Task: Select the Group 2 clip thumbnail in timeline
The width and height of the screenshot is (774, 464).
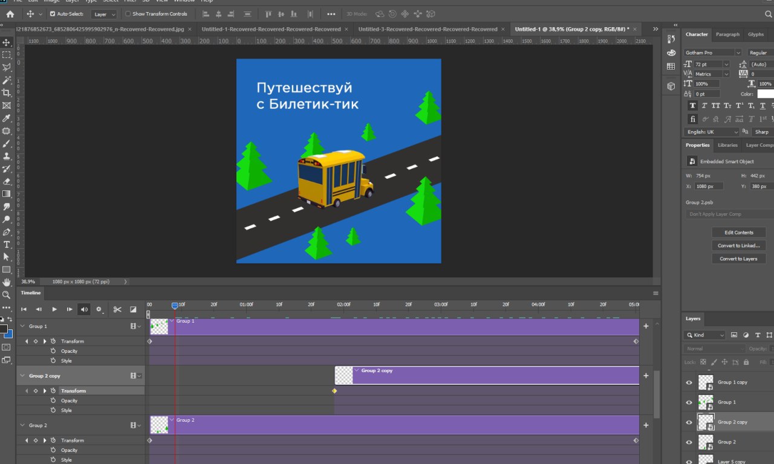Action: pyautogui.click(x=159, y=425)
